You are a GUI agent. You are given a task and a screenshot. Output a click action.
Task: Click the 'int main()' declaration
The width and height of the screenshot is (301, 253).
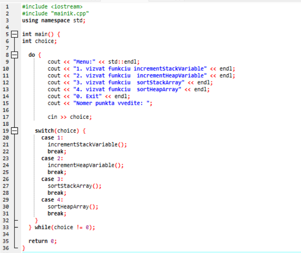(x=38, y=34)
